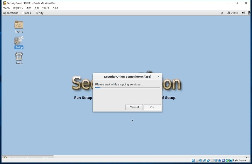Click the VirtualBox window title icon

(5, 3)
